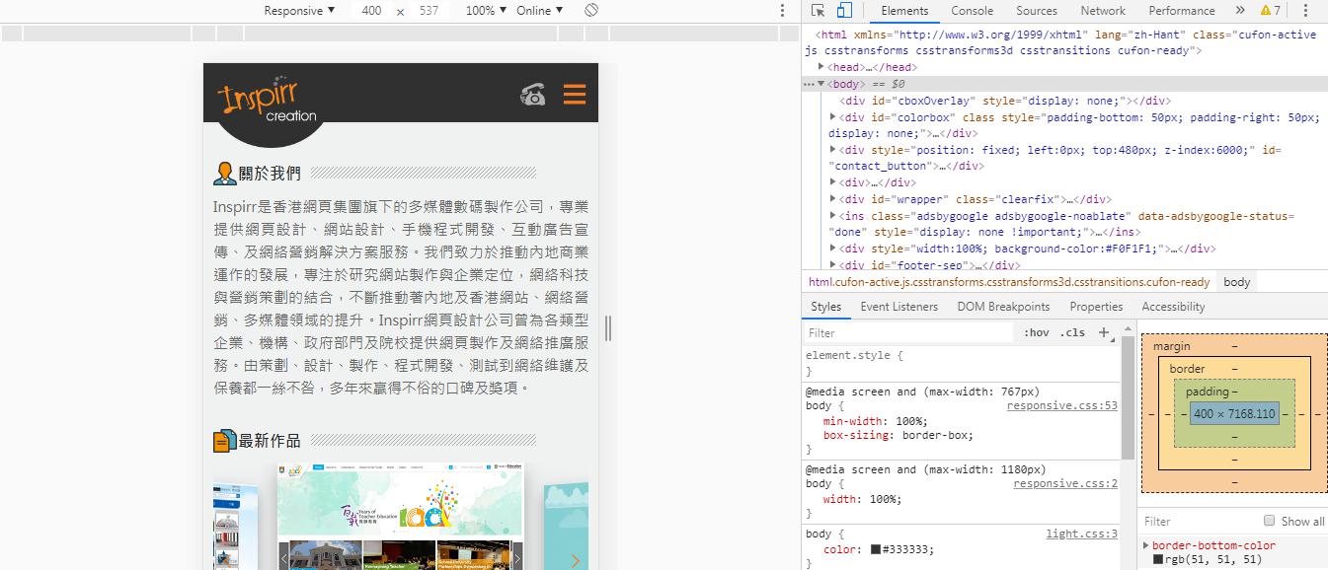Click the warnings count triangle icon
The image size is (1328, 570).
coord(1266,11)
